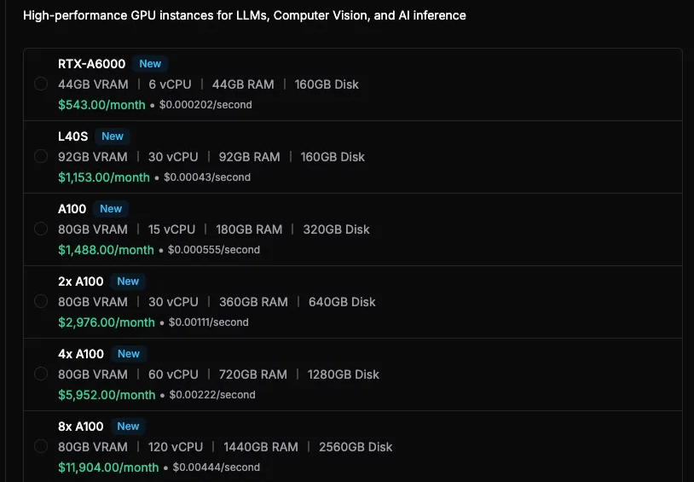Click the $5,952.00/month price
Image resolution: width=694 pixels, height=482 pixels.
[x=107, y=395]
